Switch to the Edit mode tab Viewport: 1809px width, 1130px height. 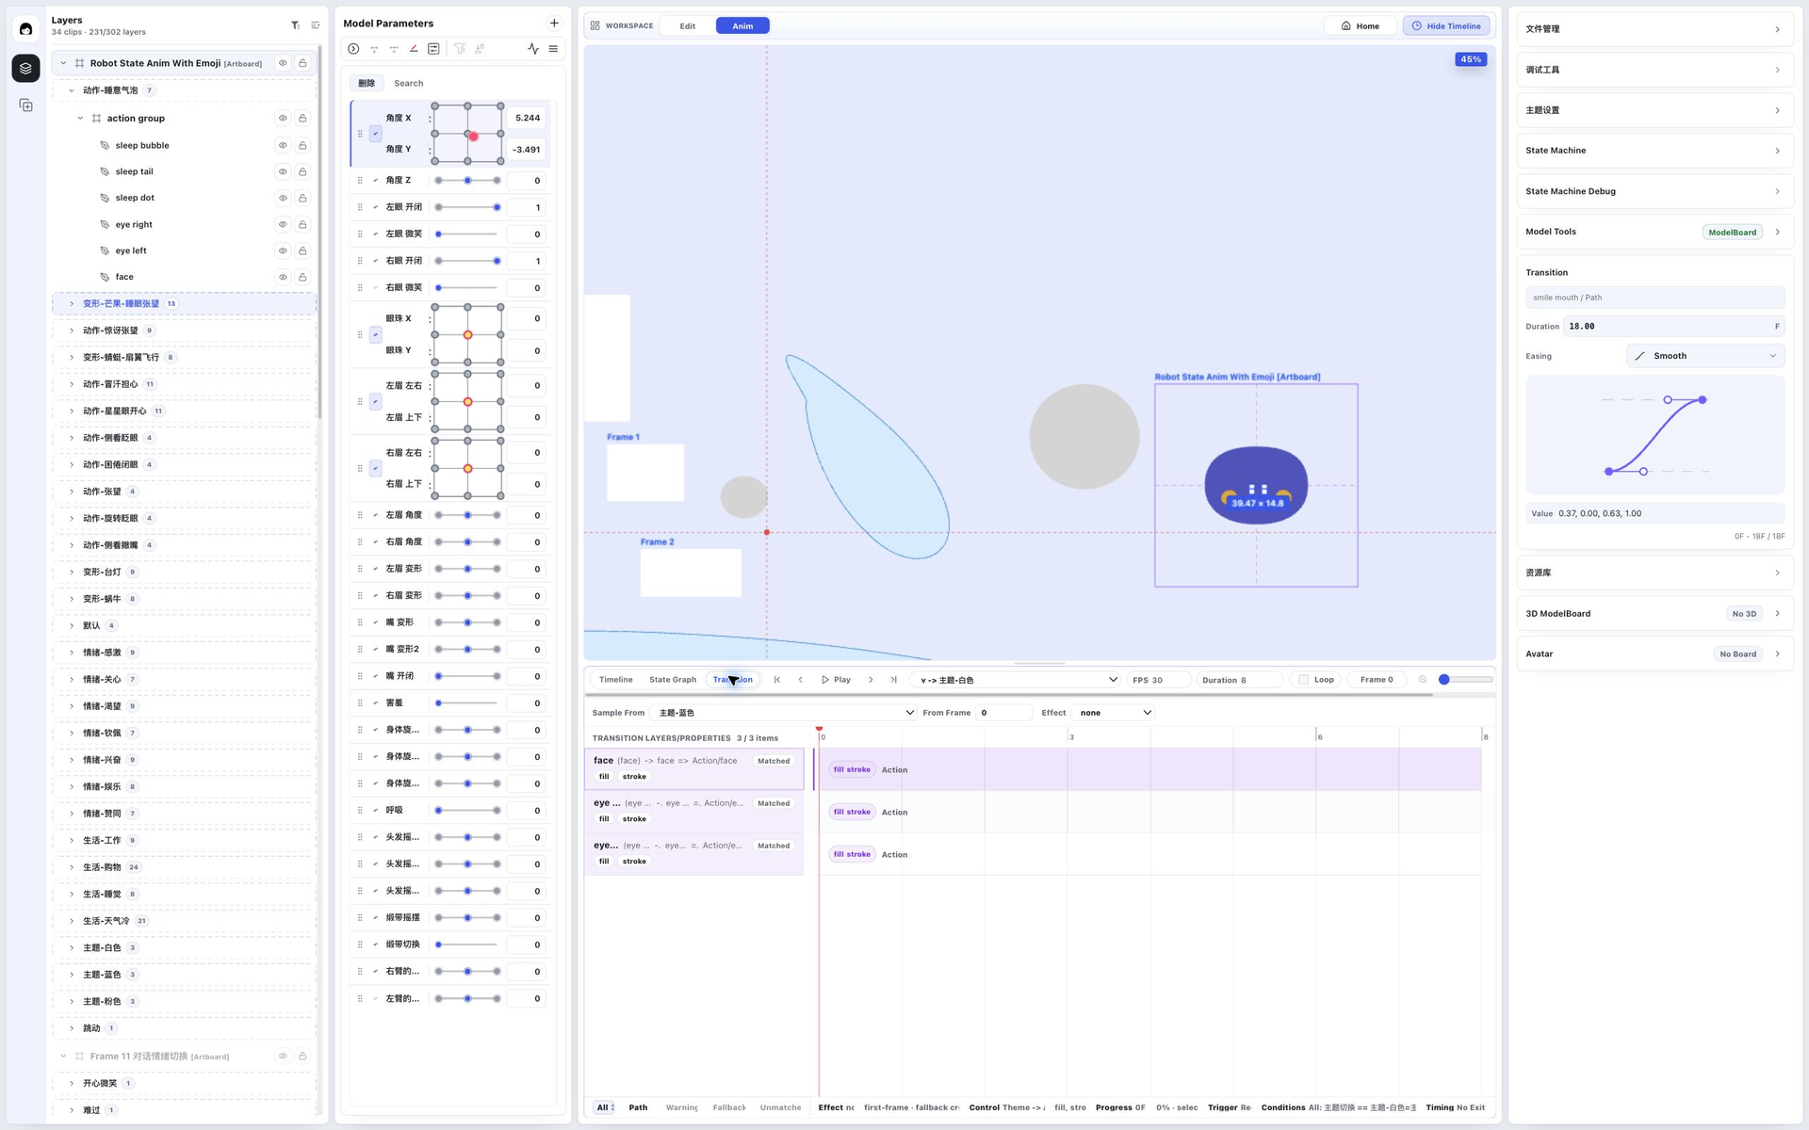tap(688, 26)
